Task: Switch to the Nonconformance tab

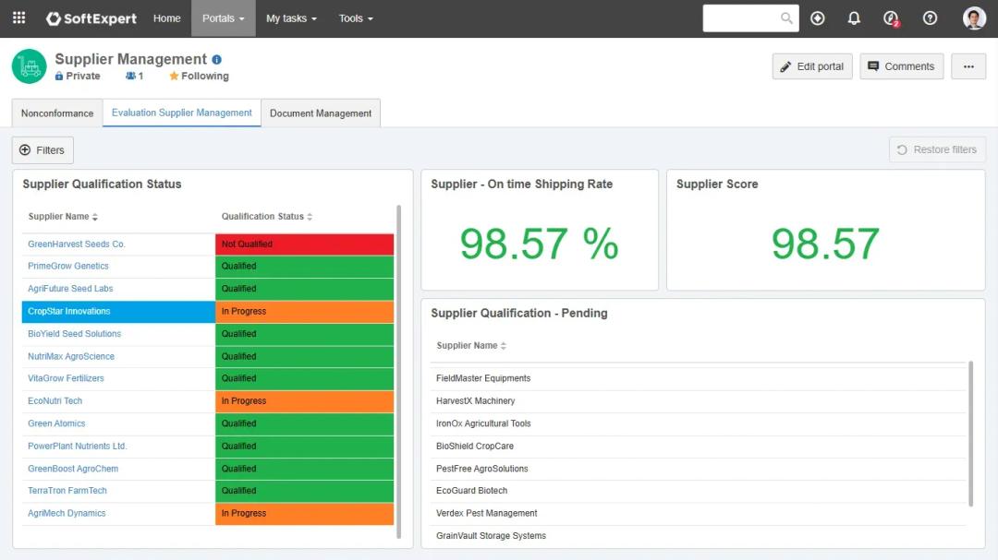Action: tap(57, 113)
